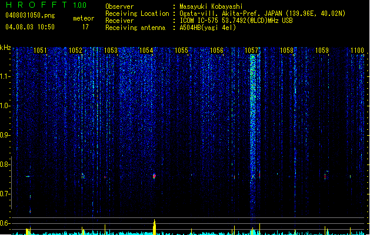The image size is (370, 235).
Task: Click the 1054 time marker
Action: (x=146, y=51)
